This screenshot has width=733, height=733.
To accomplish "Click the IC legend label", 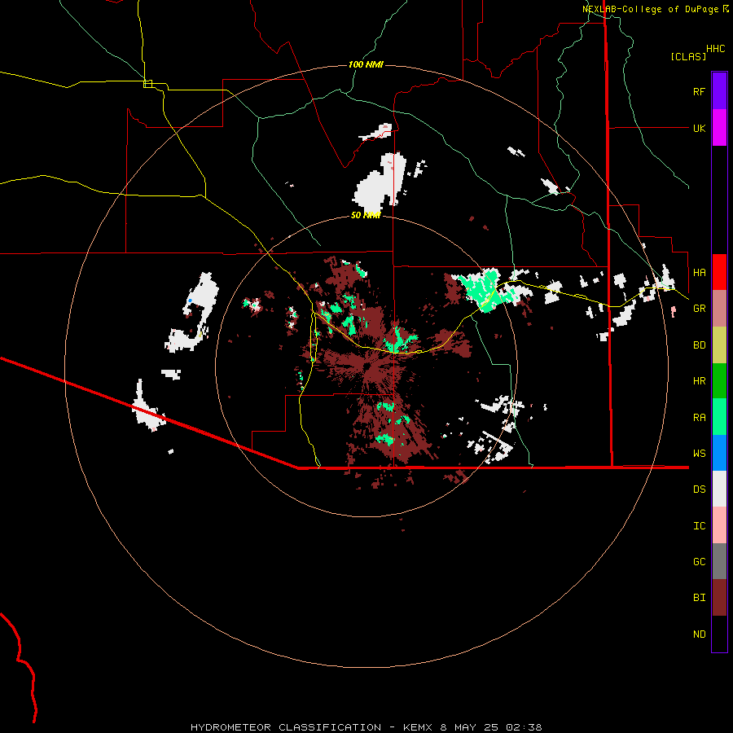I will tap(699, 526).
